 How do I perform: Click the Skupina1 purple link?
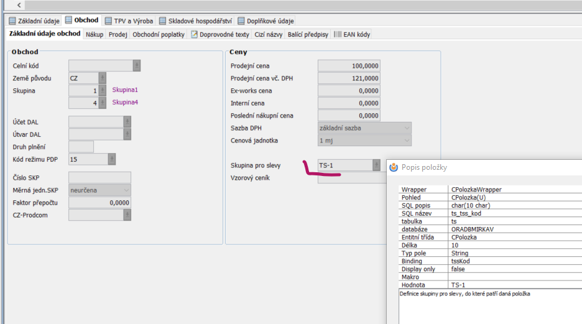tap(125, 90)
